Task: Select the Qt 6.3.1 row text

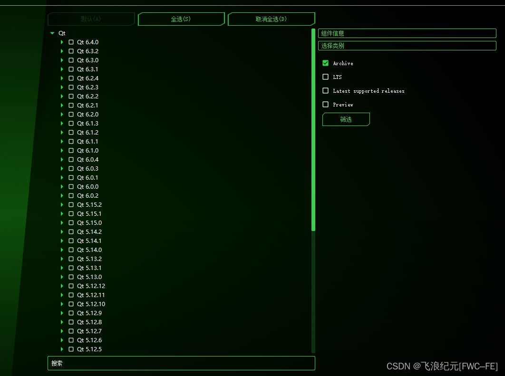Action: coord(87,69)
